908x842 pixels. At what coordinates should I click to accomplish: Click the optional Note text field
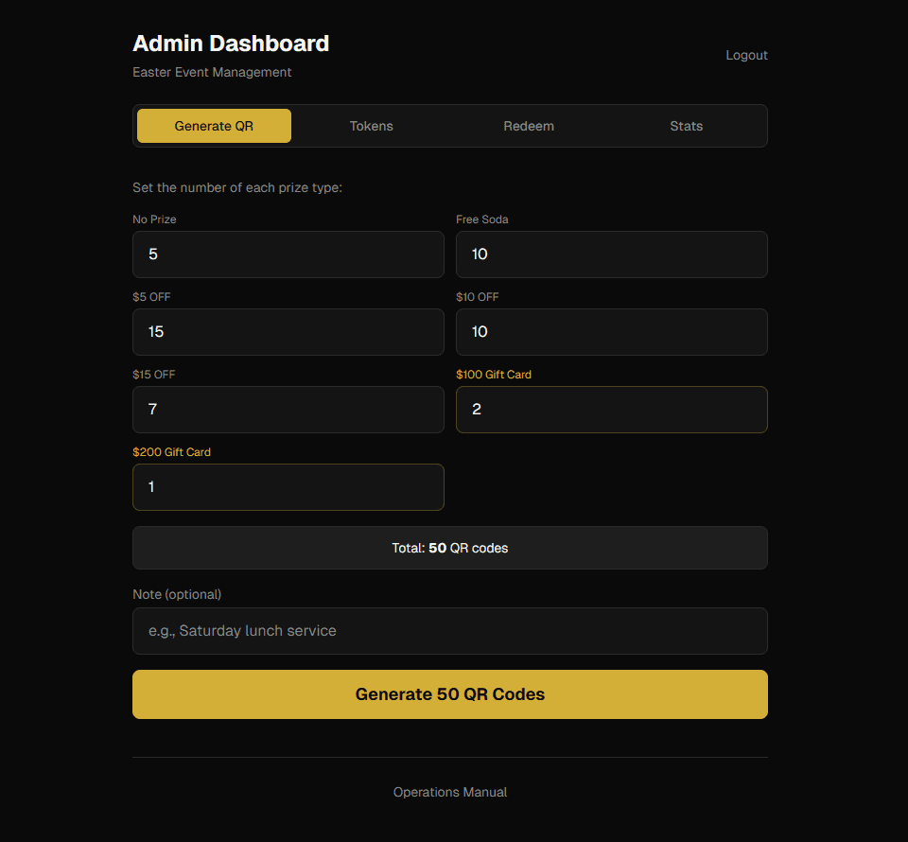coord(449,630)
